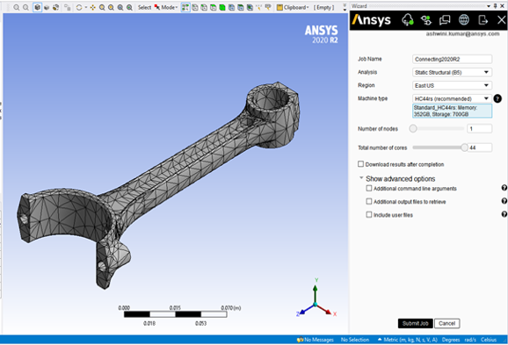The height and width of the screenshot is (345, 508).
Task: Click the multicolored cube display icon
Action: coord(55,7)
